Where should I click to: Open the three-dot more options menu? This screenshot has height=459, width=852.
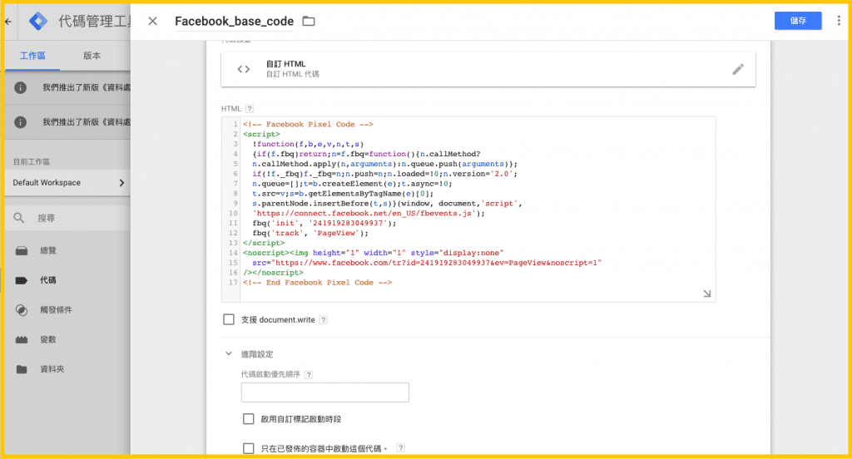839,21
